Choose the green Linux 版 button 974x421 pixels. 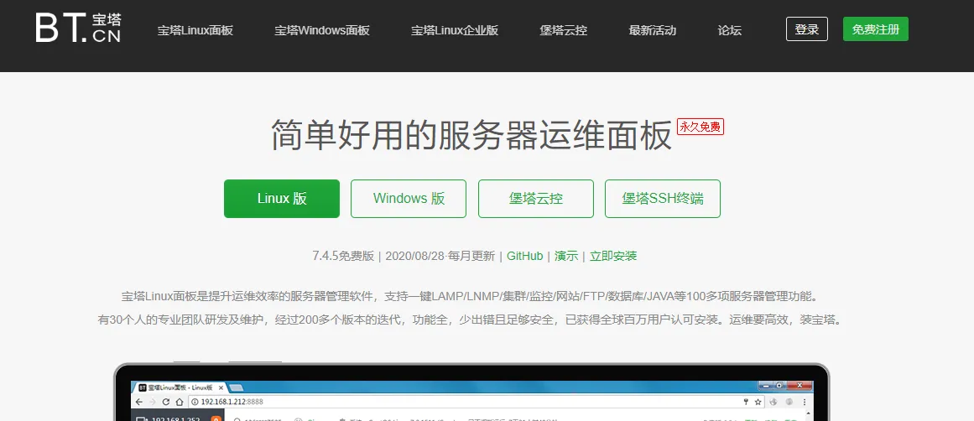(x=282, y=199)
